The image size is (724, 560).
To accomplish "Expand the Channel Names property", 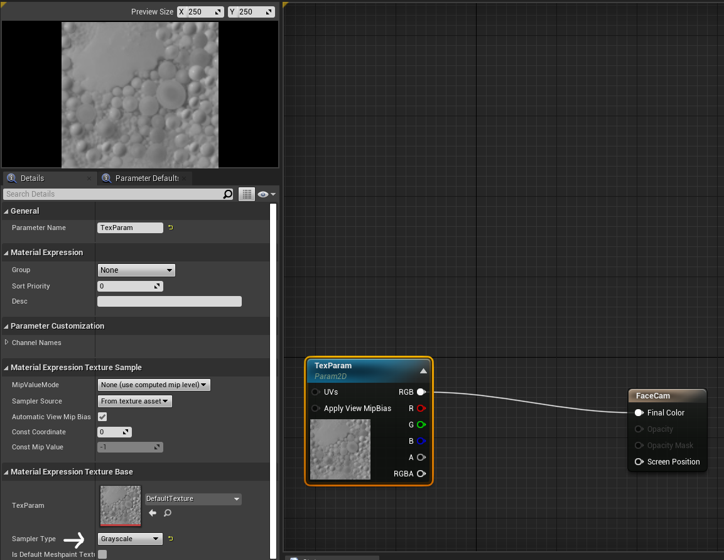I will pyautogui.click(x=7, y=343).
